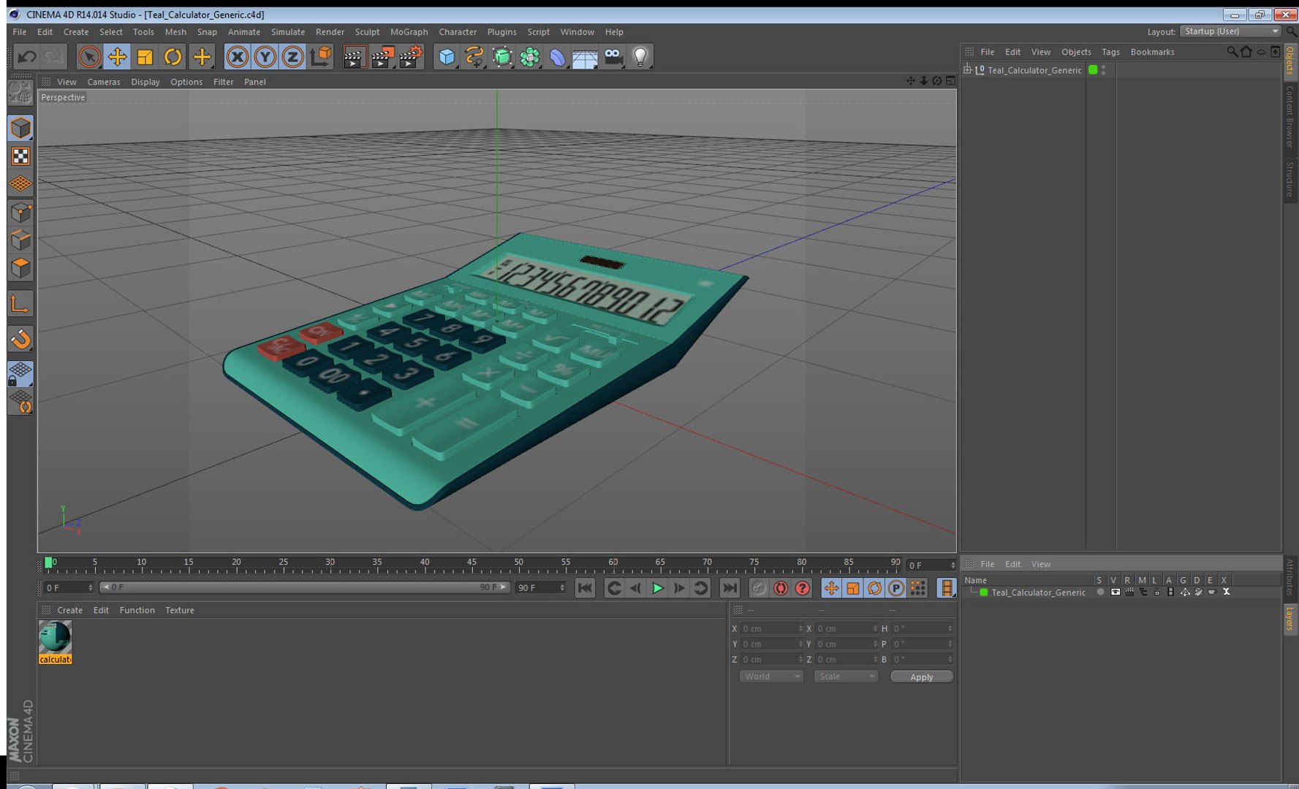Click the Undo arrow icon
1299x789 pixels.
point(27,57)
